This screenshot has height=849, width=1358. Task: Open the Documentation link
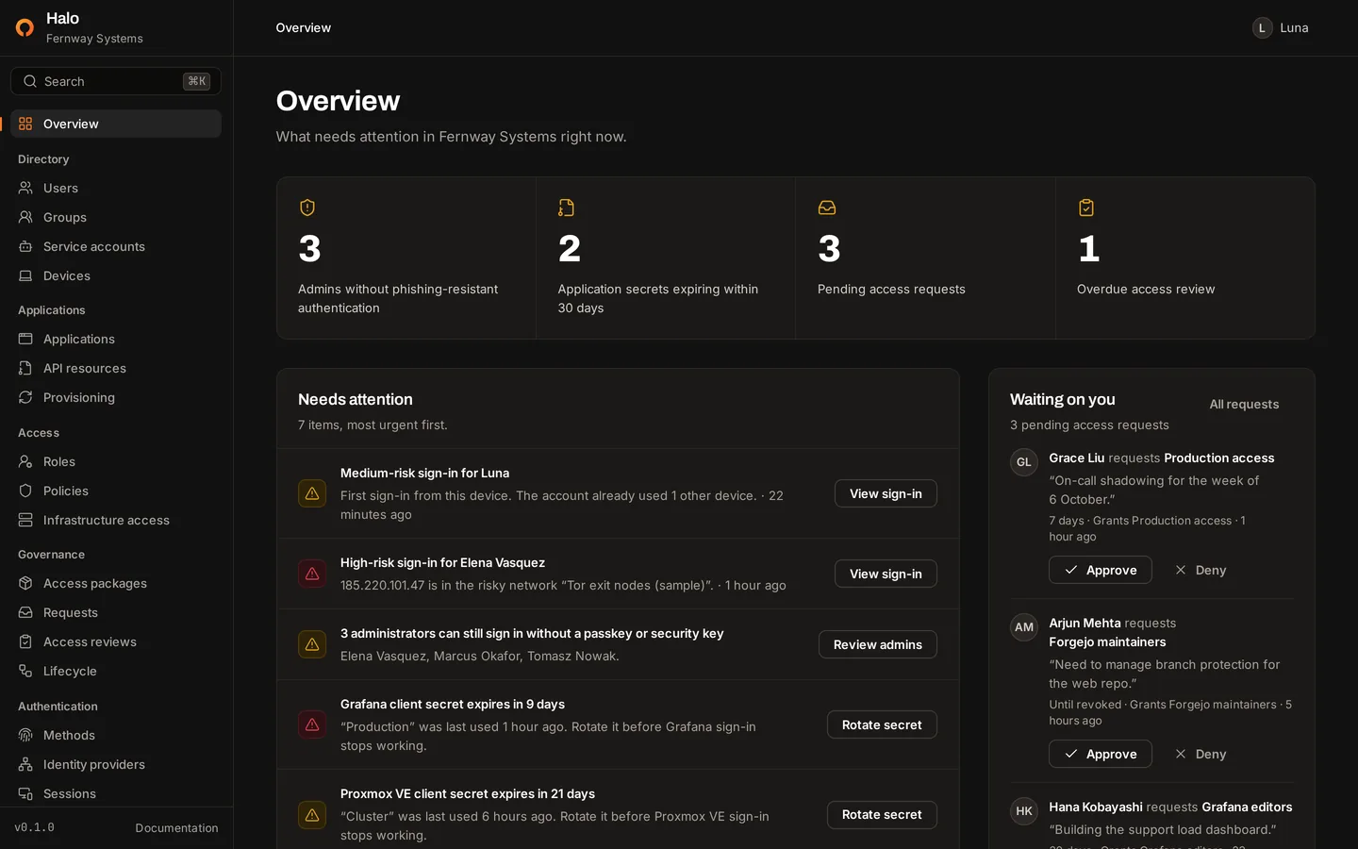tap(176, 827)
